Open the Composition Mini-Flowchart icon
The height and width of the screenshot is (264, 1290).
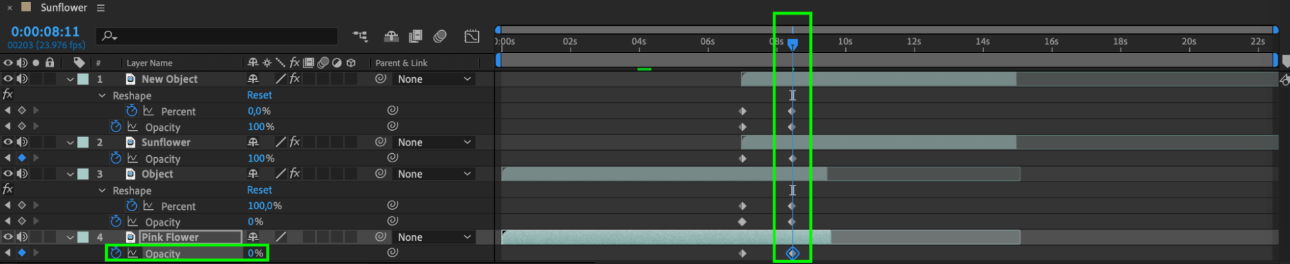(x=360, y=36)
